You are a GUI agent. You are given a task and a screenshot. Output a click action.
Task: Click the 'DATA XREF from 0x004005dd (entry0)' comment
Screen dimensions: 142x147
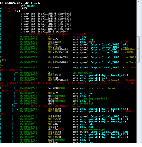pos(56,34)
